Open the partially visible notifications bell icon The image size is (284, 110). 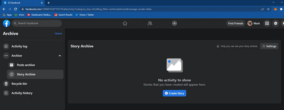pyautogui.click(x=283, y=23)
